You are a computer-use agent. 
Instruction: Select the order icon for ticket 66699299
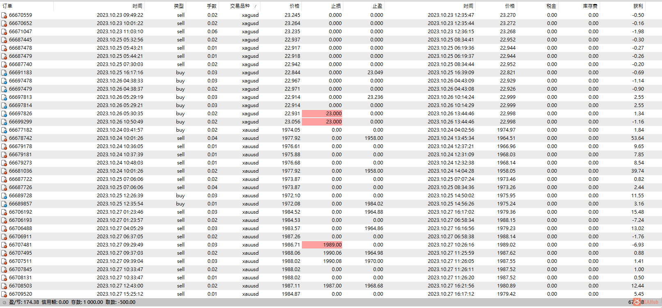click(x=4, y=122)
